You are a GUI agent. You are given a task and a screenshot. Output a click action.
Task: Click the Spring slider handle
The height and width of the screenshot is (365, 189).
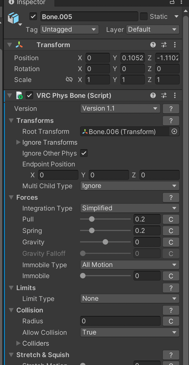click(92, 230)
